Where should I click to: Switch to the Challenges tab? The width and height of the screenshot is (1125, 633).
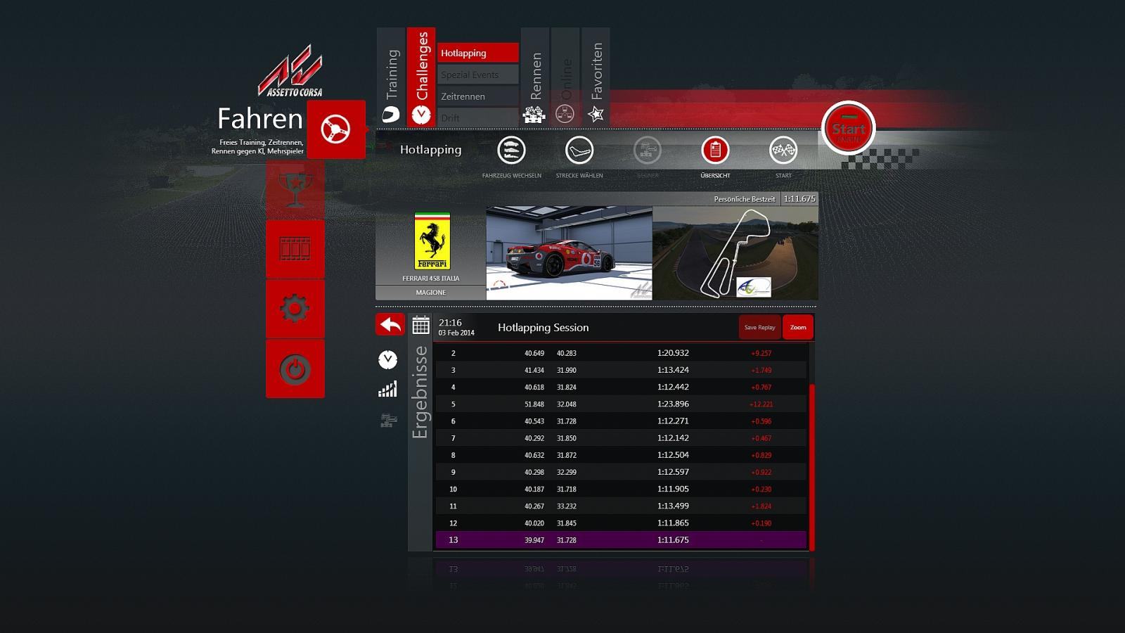[421, 77]
